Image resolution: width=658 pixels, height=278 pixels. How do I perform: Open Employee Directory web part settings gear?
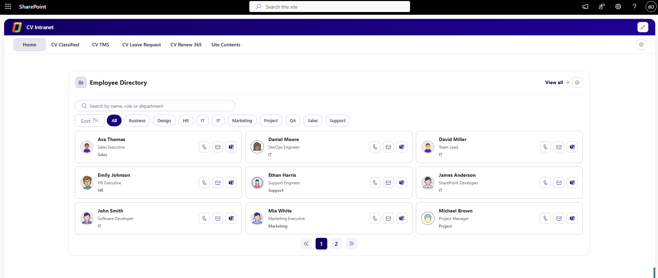(x=577, y=82)
